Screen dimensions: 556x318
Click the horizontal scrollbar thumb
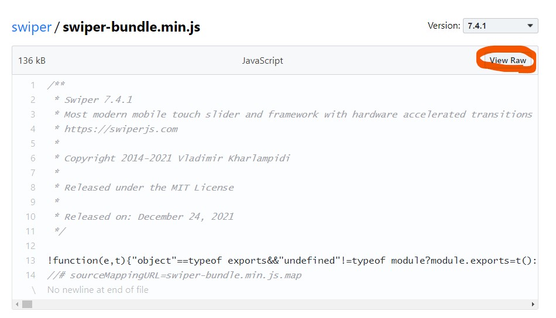pos(27,305)
